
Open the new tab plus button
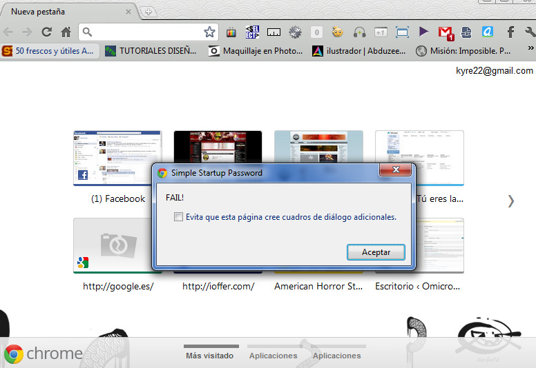(x=149, y=12)
